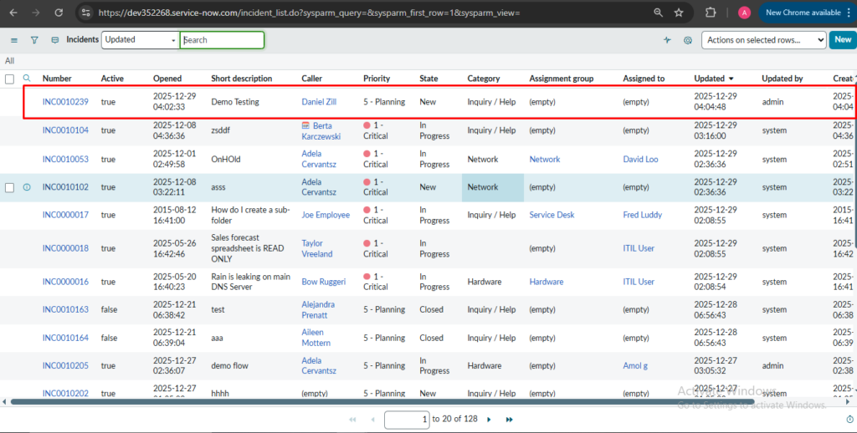Click the New button
This screenshot has height=433, width=857.
pyautogui.click(x=841, y=40)
